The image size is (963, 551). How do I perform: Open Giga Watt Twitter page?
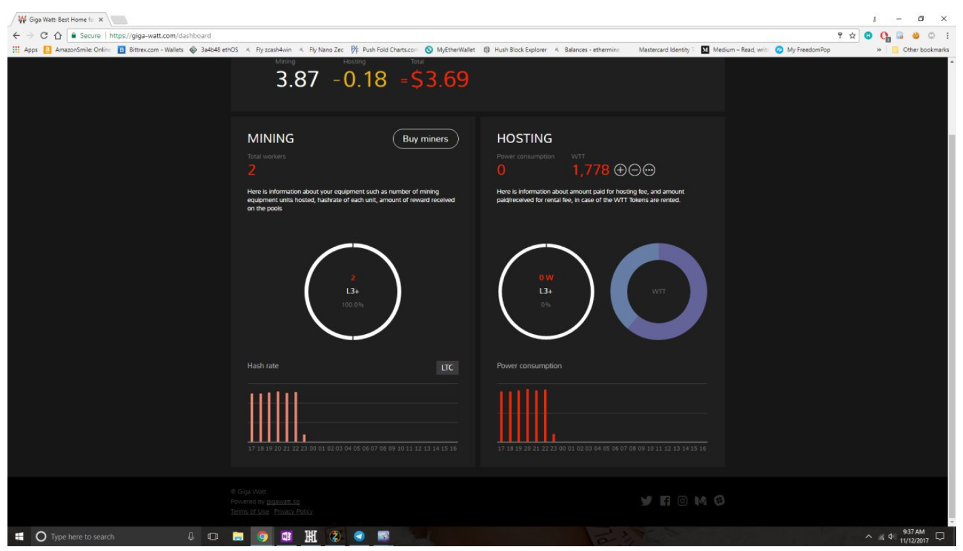[x=646, y=501]
